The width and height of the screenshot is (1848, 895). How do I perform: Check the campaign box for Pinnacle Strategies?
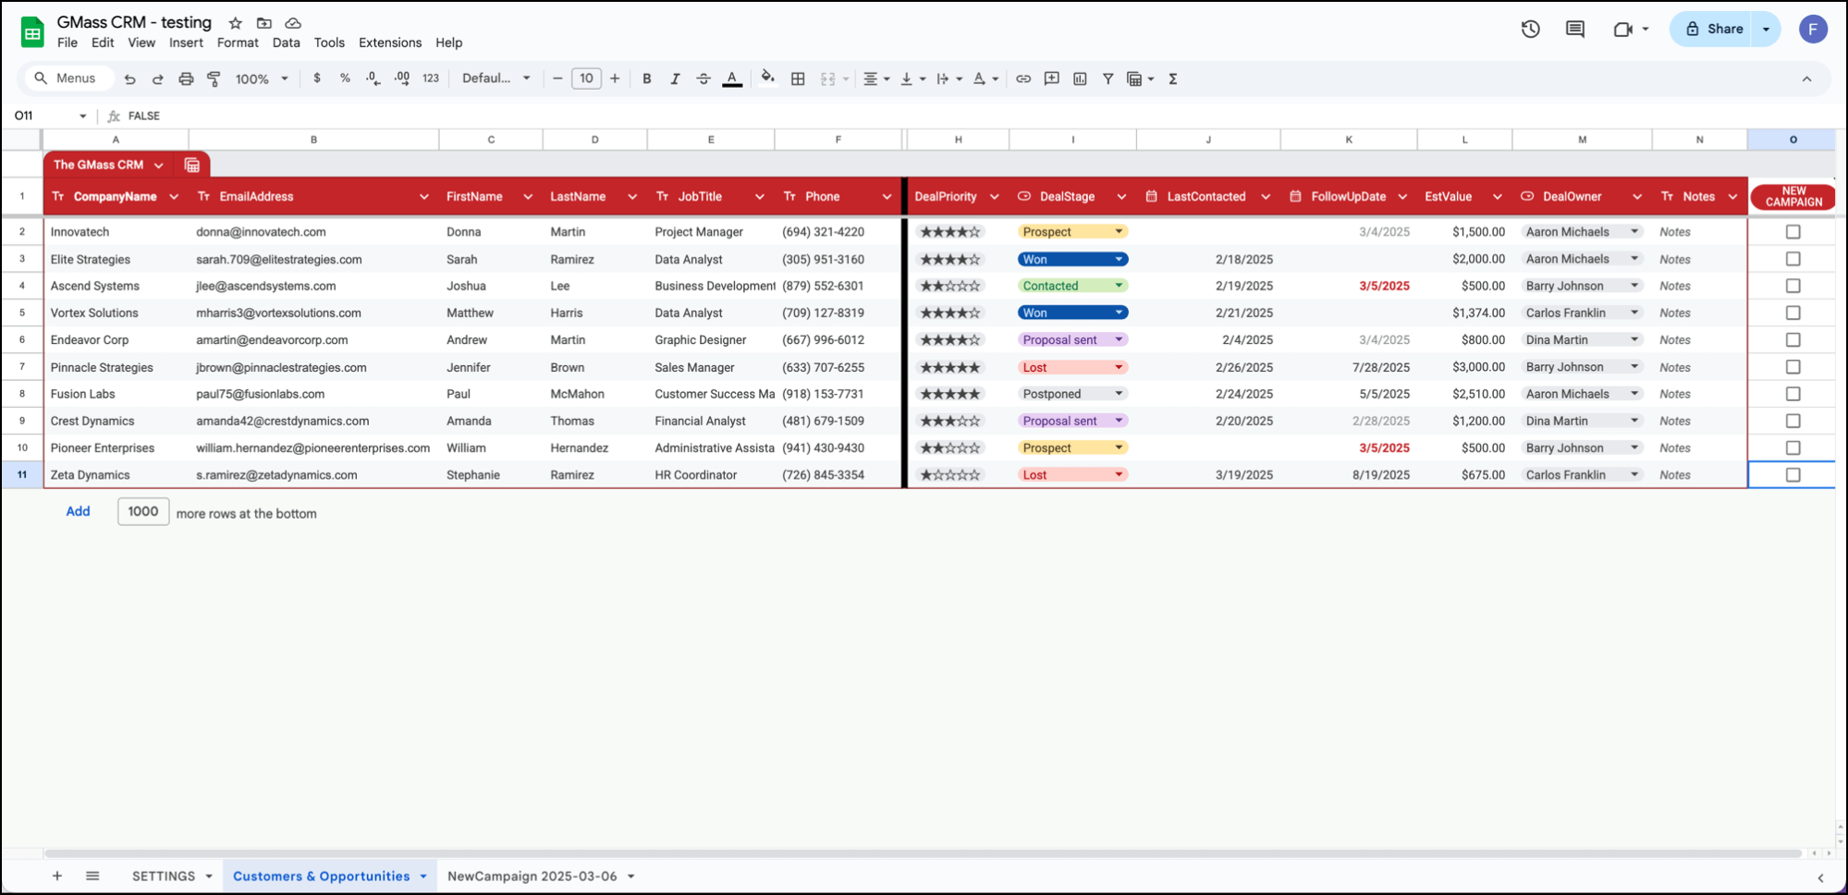tap(1793, 367)
